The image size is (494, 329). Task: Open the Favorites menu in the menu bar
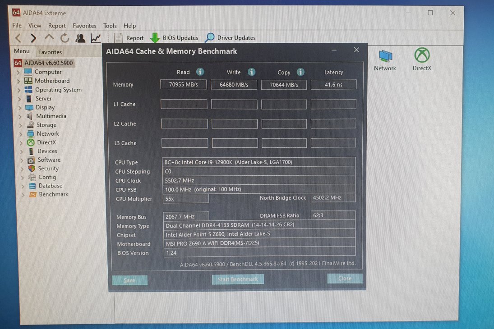pyautogui.click(x=84, y=26)
